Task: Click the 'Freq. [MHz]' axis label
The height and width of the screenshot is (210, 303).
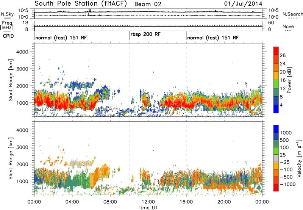Action: point(7,26)
